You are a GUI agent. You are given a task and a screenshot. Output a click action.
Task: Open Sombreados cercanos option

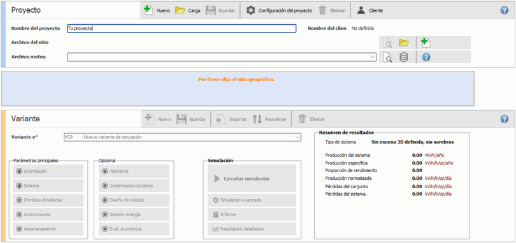tap(134, 186)
